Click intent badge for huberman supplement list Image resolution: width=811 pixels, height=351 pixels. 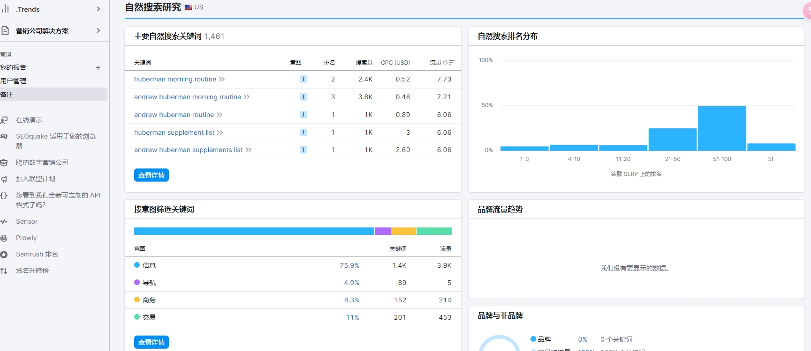(x=303, y=132)
